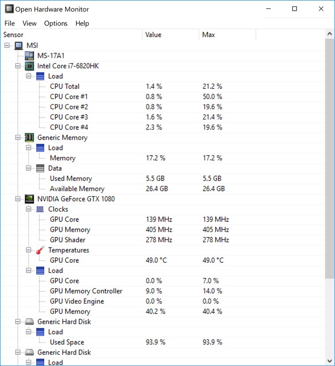Collapse the GPU Load group
Image resolution: width=335 pixels, height=366 pixels.
point(29,270)
